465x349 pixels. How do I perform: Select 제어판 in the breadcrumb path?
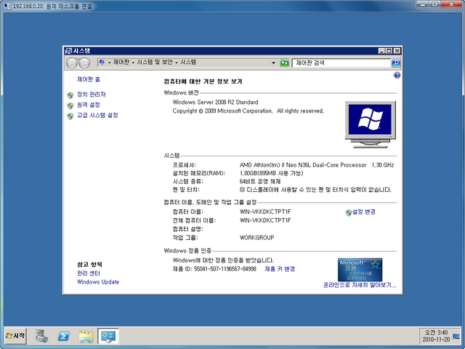pos(121,63)
